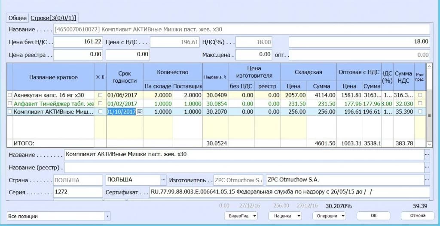Click the 30.2070% status value

pyautogui.click(x=339, y=206)
